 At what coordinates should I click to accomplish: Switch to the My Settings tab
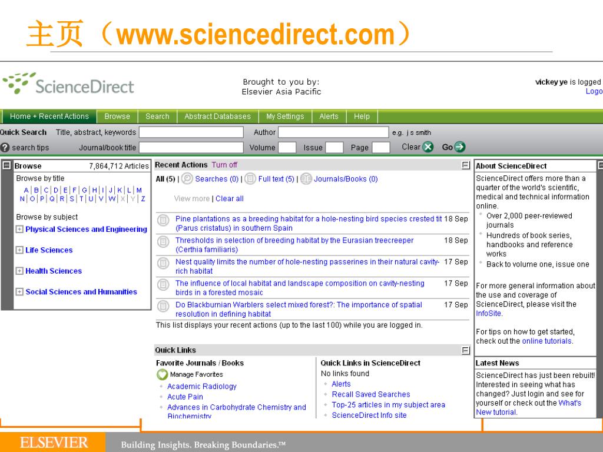pos(285,117)
